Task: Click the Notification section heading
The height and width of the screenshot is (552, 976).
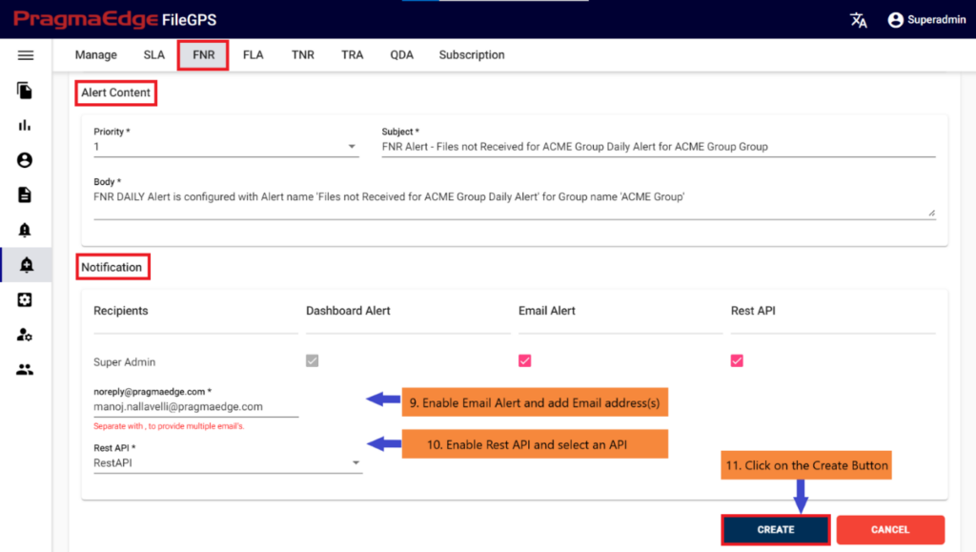Action: pos(112,267)
